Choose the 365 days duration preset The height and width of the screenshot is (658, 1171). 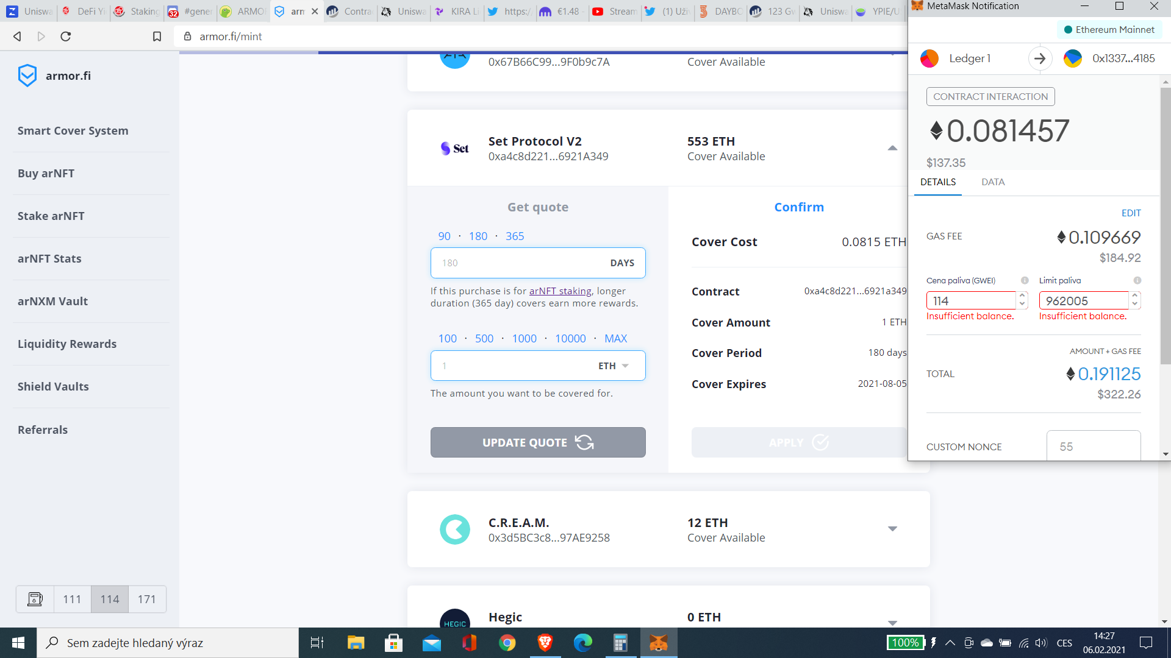514,236
